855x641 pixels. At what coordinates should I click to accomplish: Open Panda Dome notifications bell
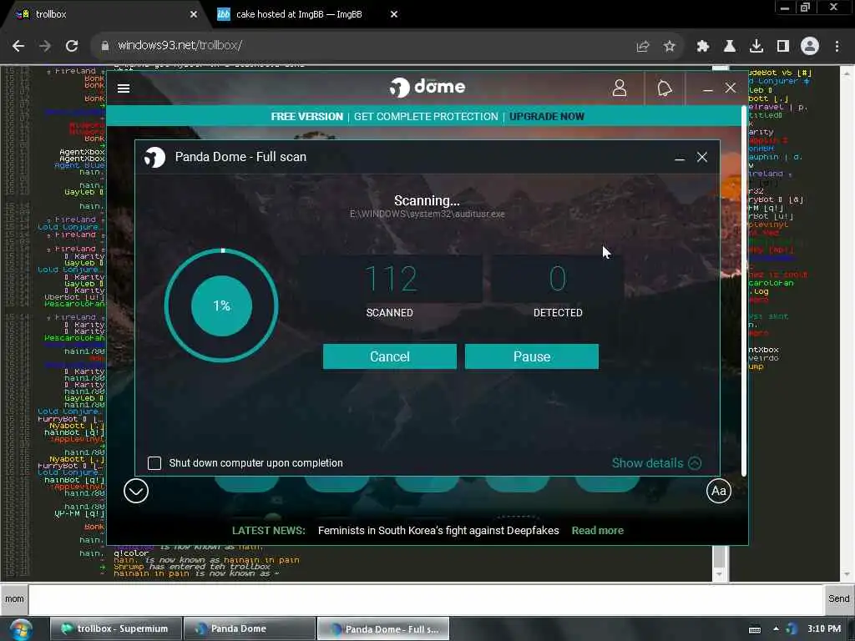(664, 88)
